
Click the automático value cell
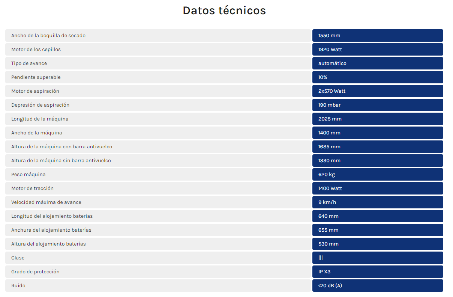click(x=378, y=63)
